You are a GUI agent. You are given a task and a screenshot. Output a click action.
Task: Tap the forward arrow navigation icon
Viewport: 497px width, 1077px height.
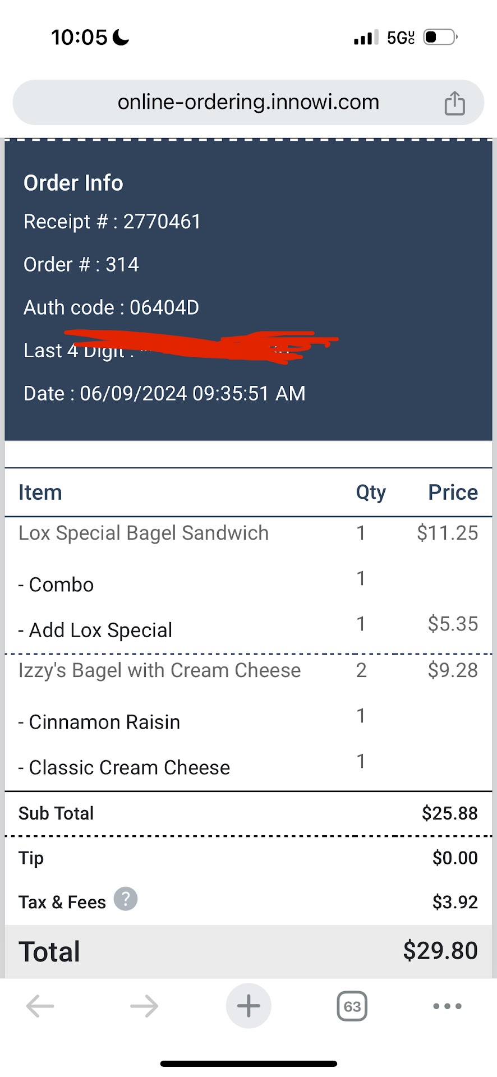(144, 1006)
